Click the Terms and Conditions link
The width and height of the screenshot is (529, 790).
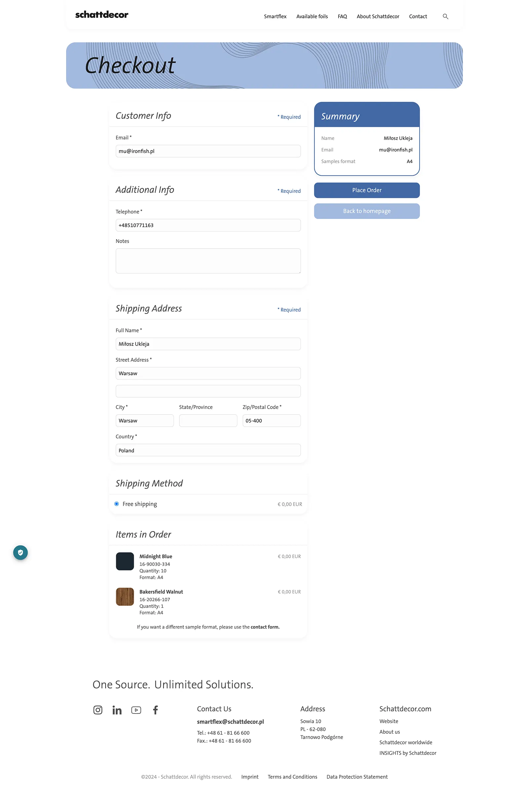point(292,777)
